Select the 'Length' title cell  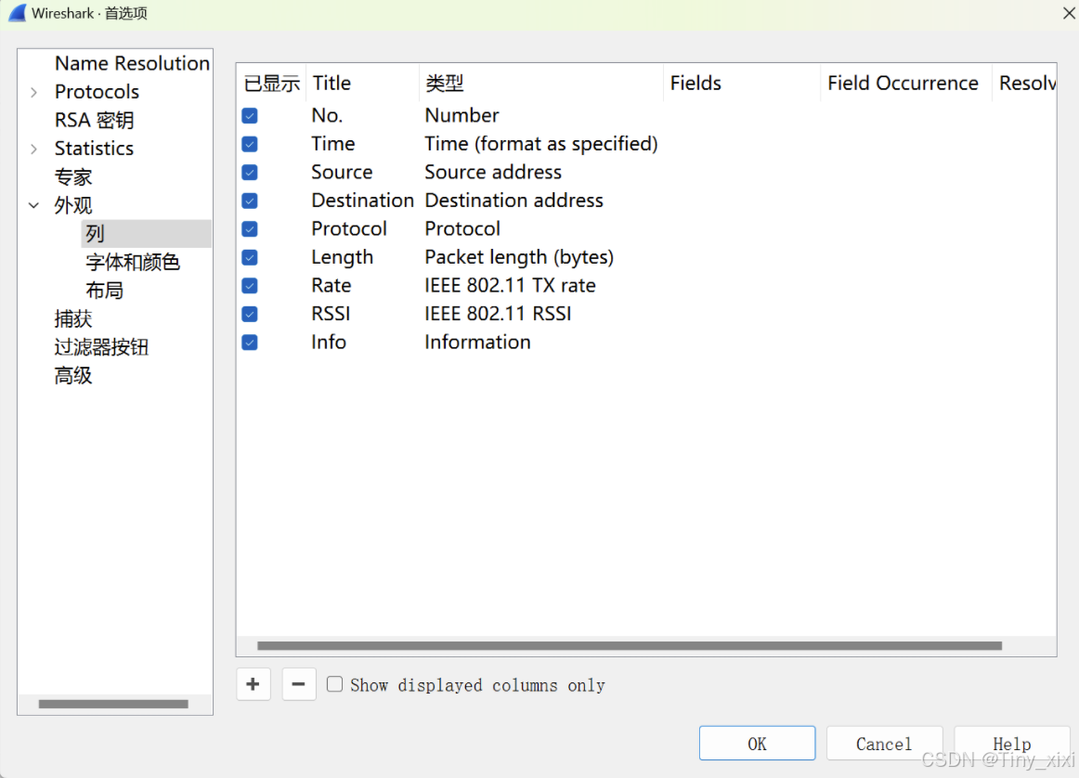click(342, 257)
